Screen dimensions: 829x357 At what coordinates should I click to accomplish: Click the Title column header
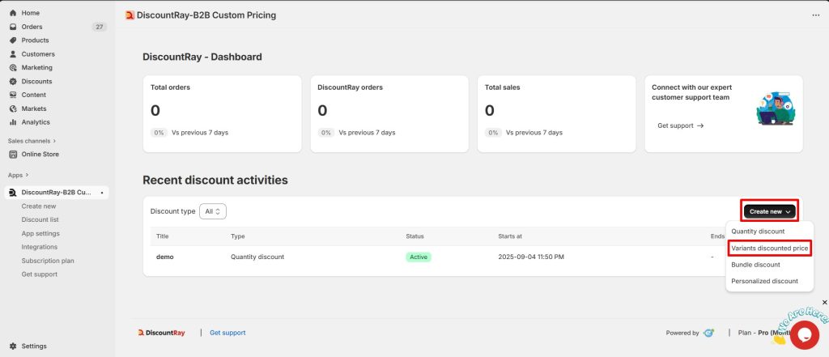click(162, 236)
